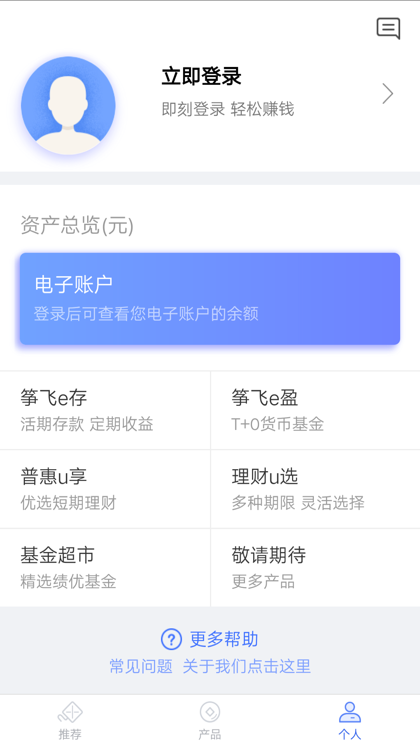Image resolution: width=420 pixels, height=747 pixels.
Task: Open 更多帮助 help link
Action: click(x=224, y=639)
